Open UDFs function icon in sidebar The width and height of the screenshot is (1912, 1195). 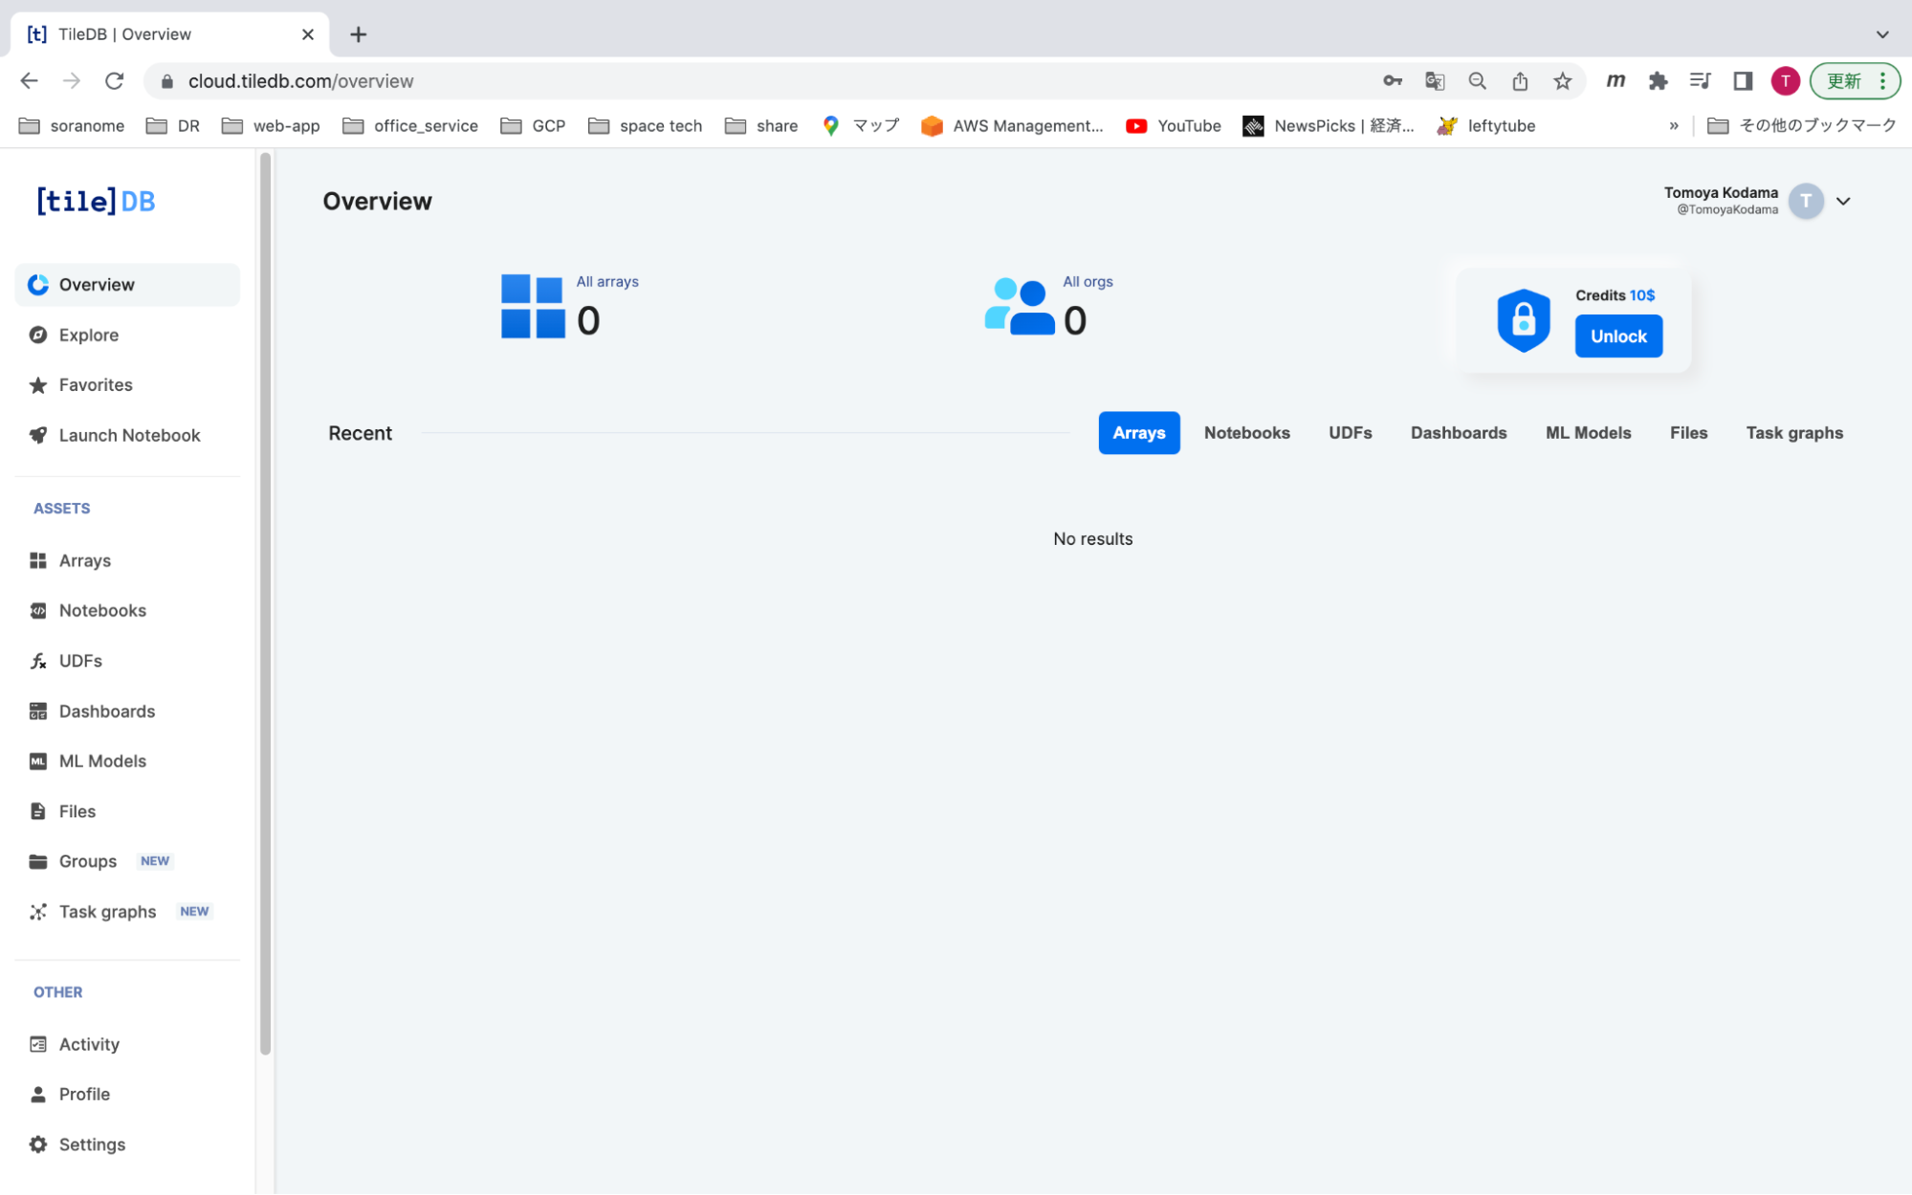38,661
